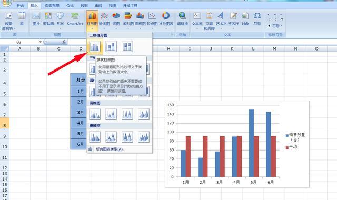Open the 面积图 area chart gallery
337x200 pixels.
[140, 21]
